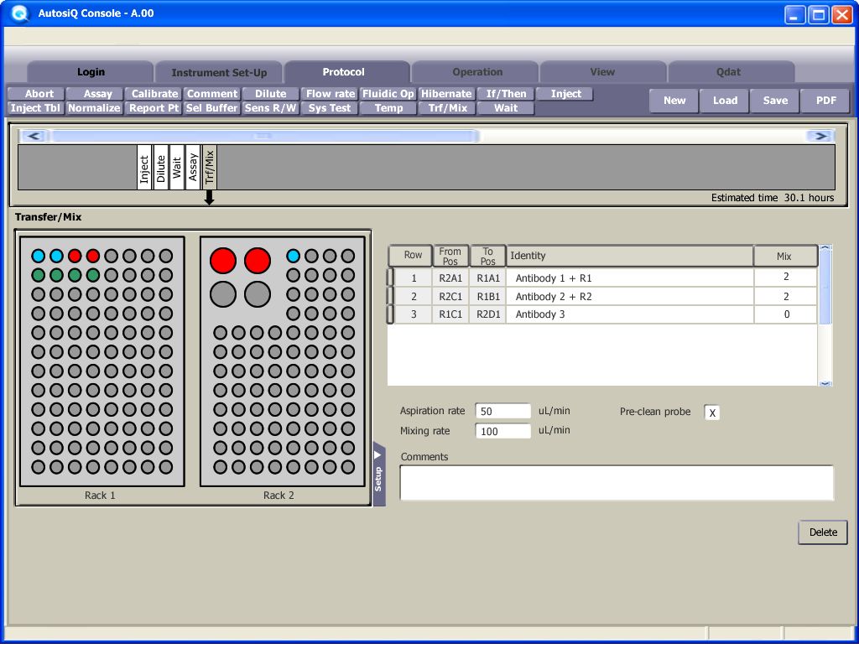This screenshot has width=859, height=659.
Task: Open the Operation tab
Action: coord(477,72)
